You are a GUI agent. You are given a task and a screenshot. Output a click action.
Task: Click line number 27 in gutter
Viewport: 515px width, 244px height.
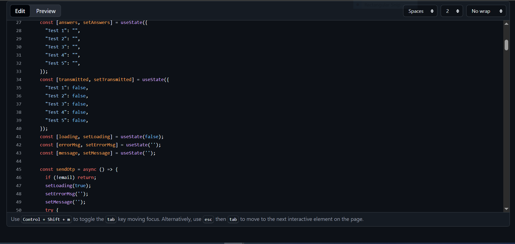(x=19, y=23)
